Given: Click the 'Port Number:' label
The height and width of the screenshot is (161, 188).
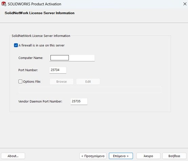Looking at the screenshot, I should click(28, 70).
